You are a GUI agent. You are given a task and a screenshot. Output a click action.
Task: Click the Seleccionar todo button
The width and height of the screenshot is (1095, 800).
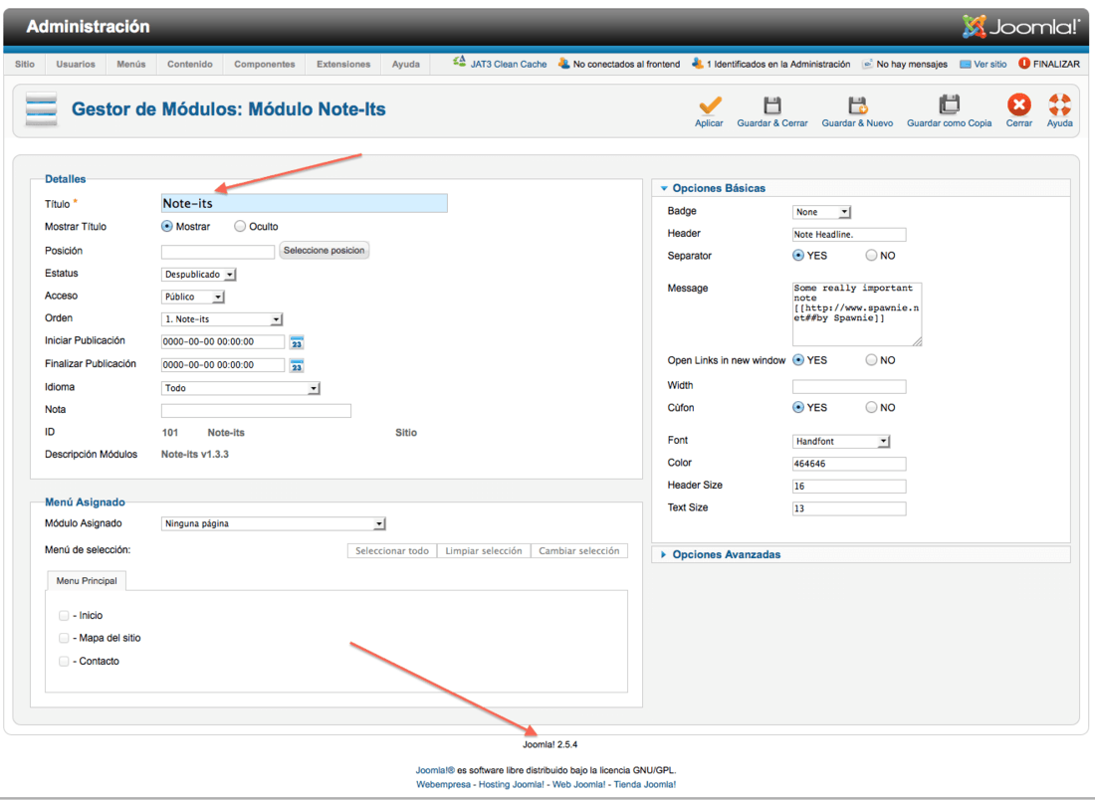coord(392,551)
